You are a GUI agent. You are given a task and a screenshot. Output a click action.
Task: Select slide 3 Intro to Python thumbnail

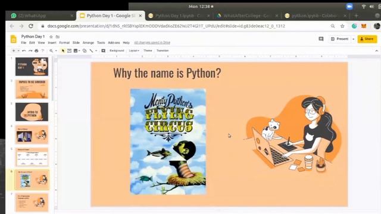tap(32, 112)
